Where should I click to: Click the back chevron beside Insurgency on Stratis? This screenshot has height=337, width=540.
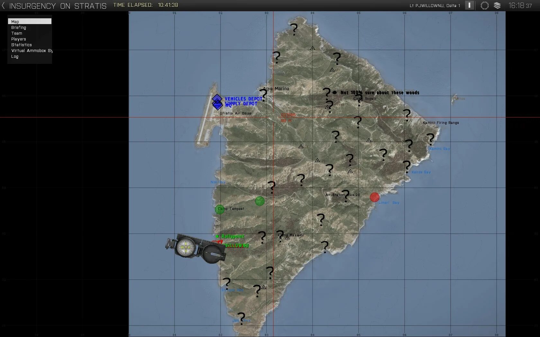[4, 5]
